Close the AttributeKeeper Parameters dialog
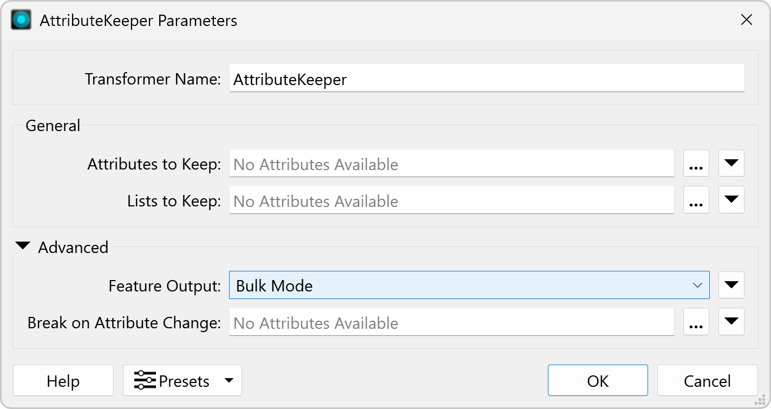 tap(747, 20)
